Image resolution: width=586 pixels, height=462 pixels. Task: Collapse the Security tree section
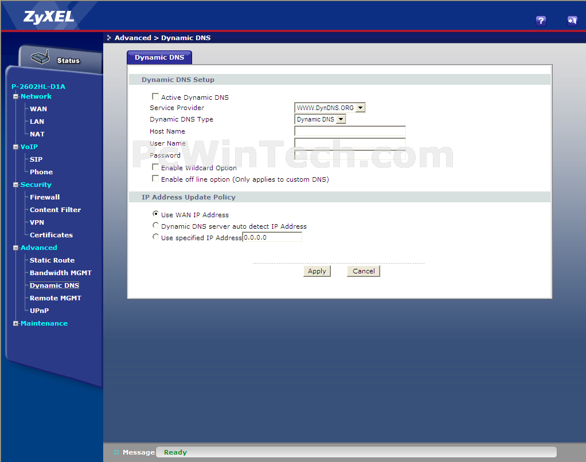15,185
